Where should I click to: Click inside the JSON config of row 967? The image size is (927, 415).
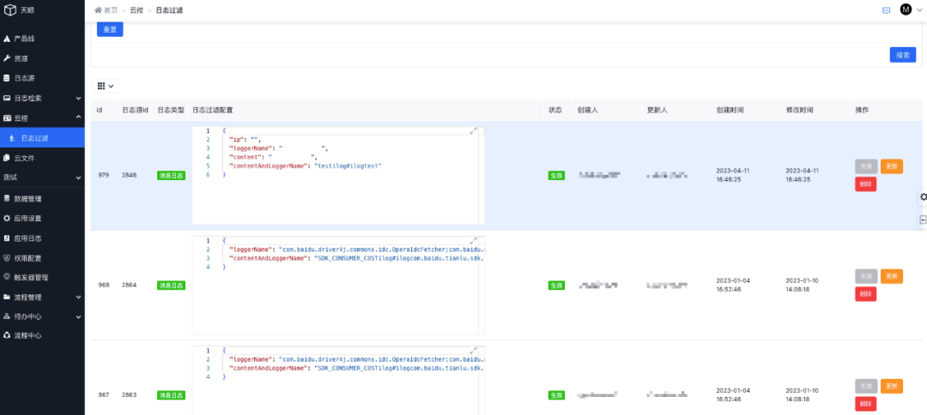pos(338,381)
